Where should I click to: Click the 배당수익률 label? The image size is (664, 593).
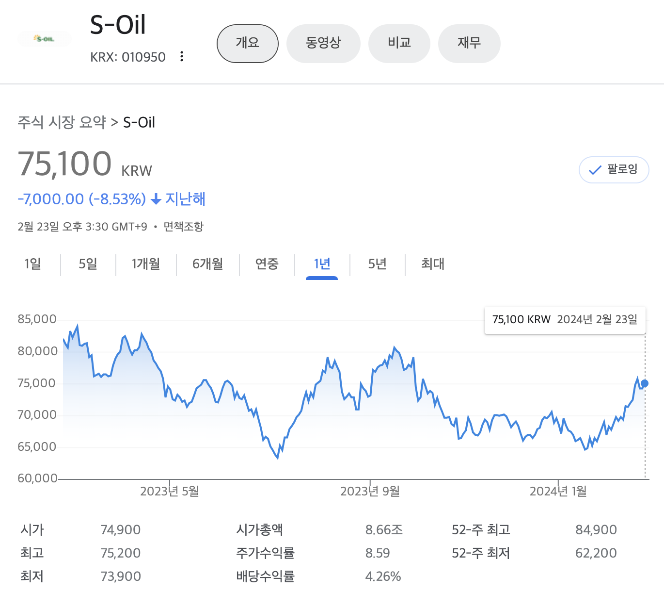tap(266, 577)
